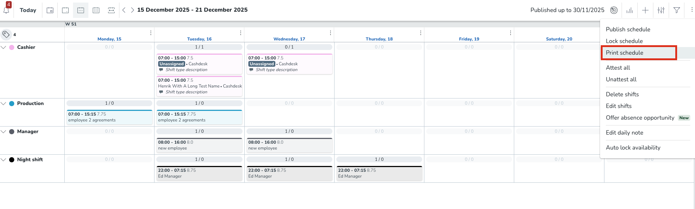Click the target icon beside published date

tap(614, 10)
